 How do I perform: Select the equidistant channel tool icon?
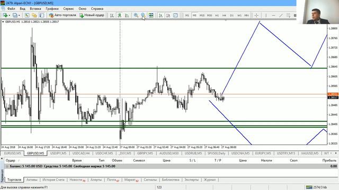click(288, 15)
